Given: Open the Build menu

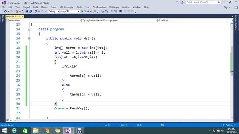Looking at the screenshot, I should click(35, 7).
